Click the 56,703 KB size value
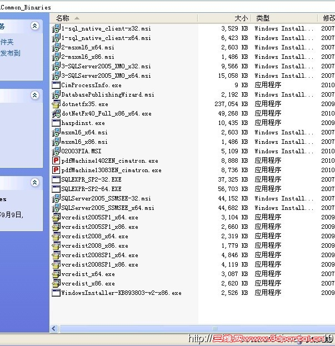This screenshot has height=346, width=335. pyautogui.click(x=233, y=189)
